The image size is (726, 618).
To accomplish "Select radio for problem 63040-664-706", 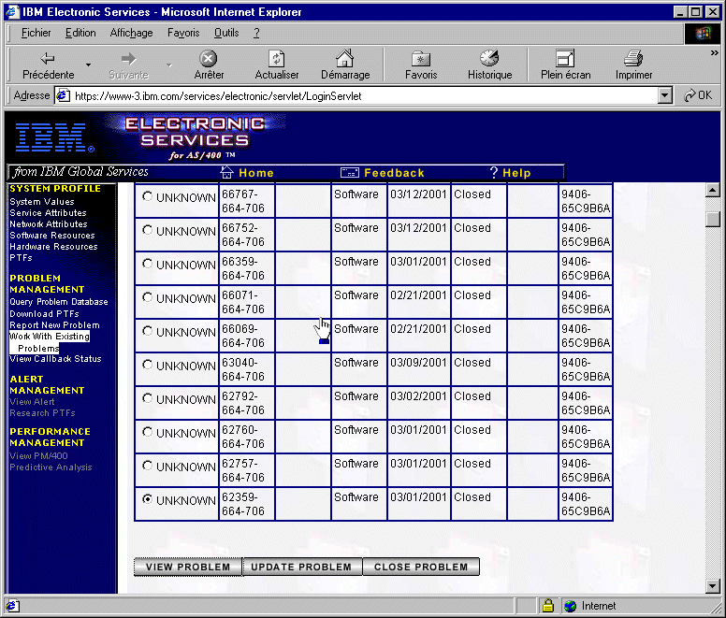I will [x=147, y=365].
